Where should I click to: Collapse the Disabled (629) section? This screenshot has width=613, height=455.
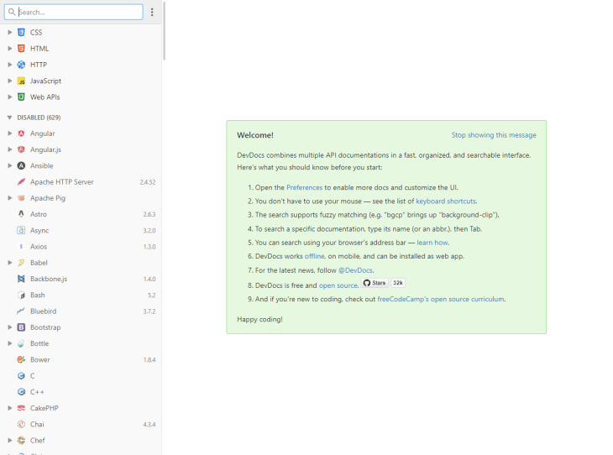click(9, 118)
